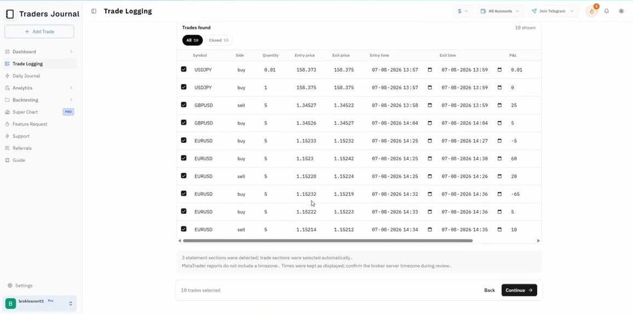Click the P&L column header

pos(513,55)
